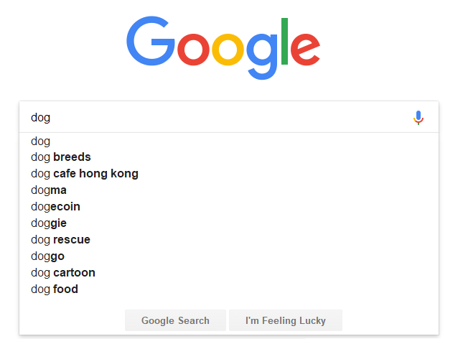Screen dimensions: 463x339
Task: Select the plain 'dog' suggestion
Action: click(41, 141)
